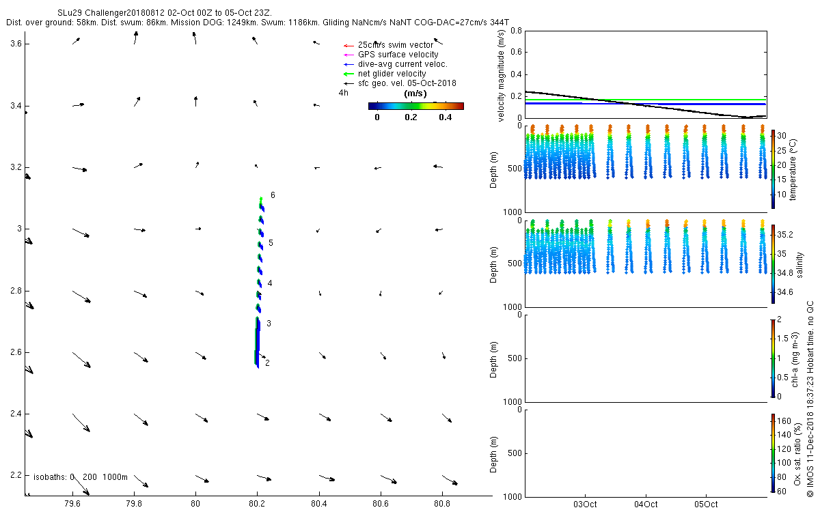
Task: Click the red 25cm/s swim vector legend arrow
Action: tap(348, 45)
